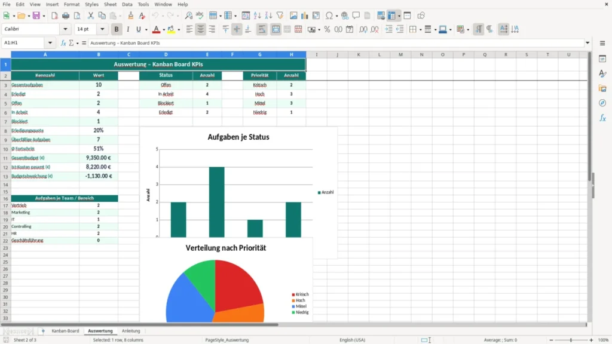Toggle Bold formatting
612x344 pixels.
tap(117, 29)
